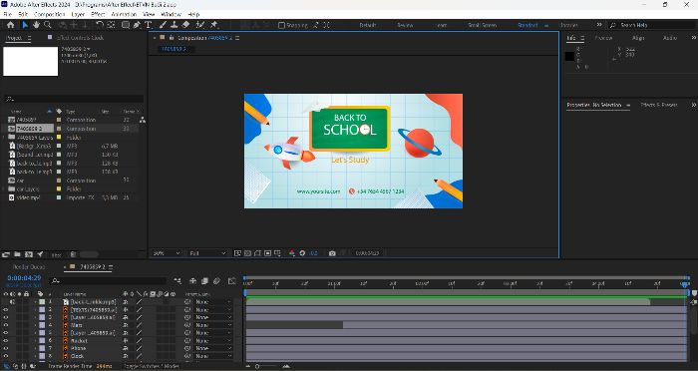Image resolution: width=698 pixels, height=371 pixels.
Task: Select the Horizontal Type tool
Action: (x=148, y=25)
